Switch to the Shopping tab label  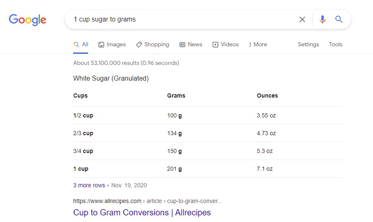point(157,45)
